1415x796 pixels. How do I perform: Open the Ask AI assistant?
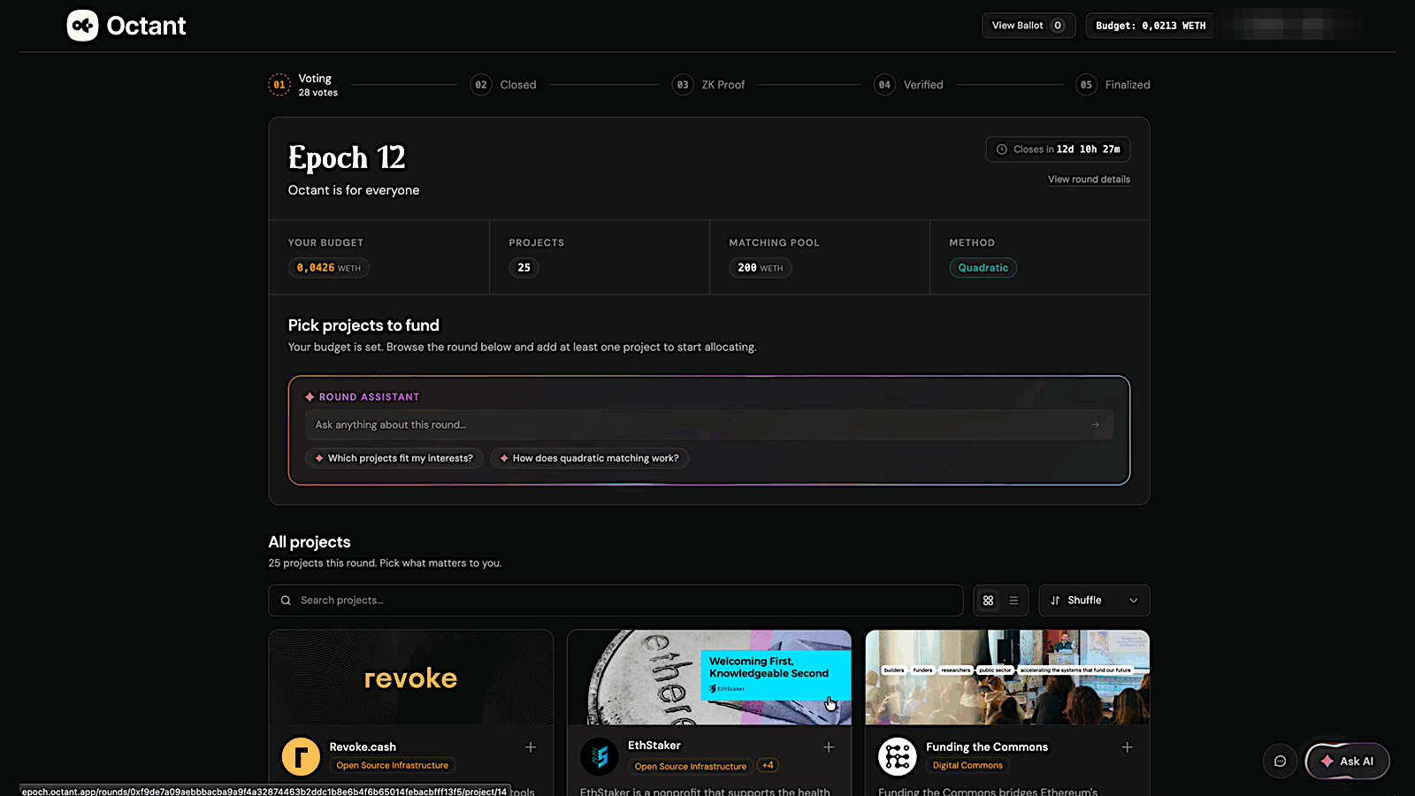pyautogui.click(x=1348, y=762)
